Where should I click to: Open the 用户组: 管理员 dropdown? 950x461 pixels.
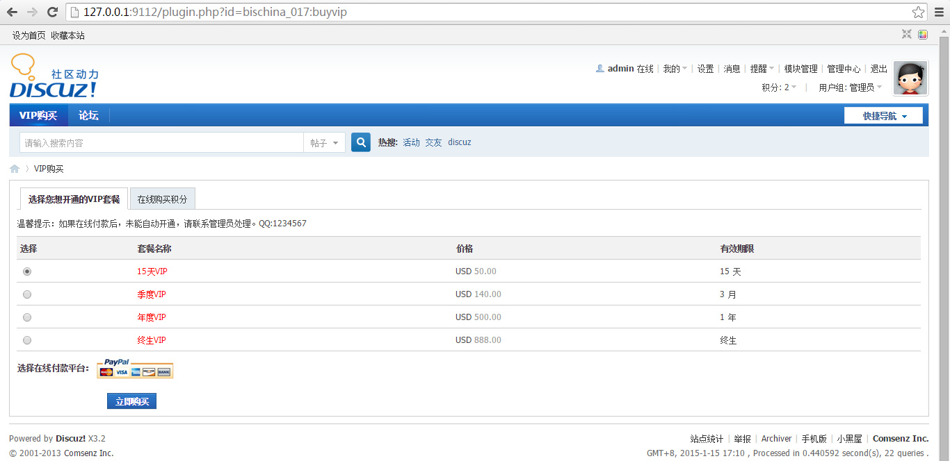tap(850, 87)
